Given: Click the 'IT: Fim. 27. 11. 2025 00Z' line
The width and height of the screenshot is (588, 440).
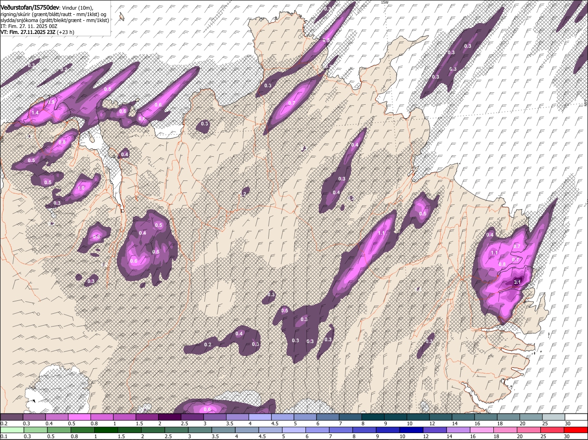Looking at the screenshot, I should point(28,26).
